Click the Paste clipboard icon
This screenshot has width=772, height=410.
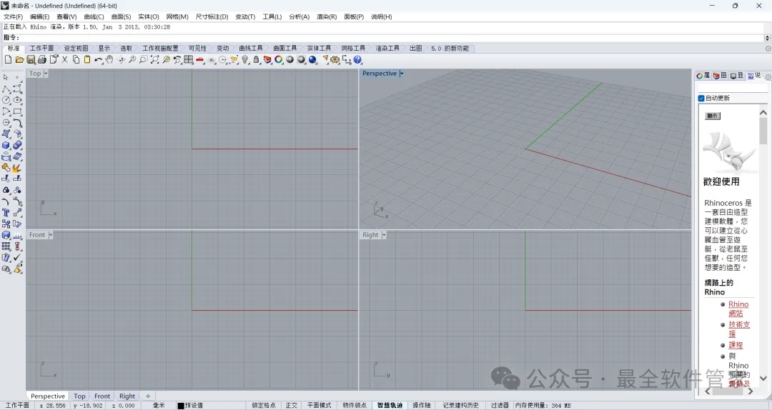(x=87, y=59)
